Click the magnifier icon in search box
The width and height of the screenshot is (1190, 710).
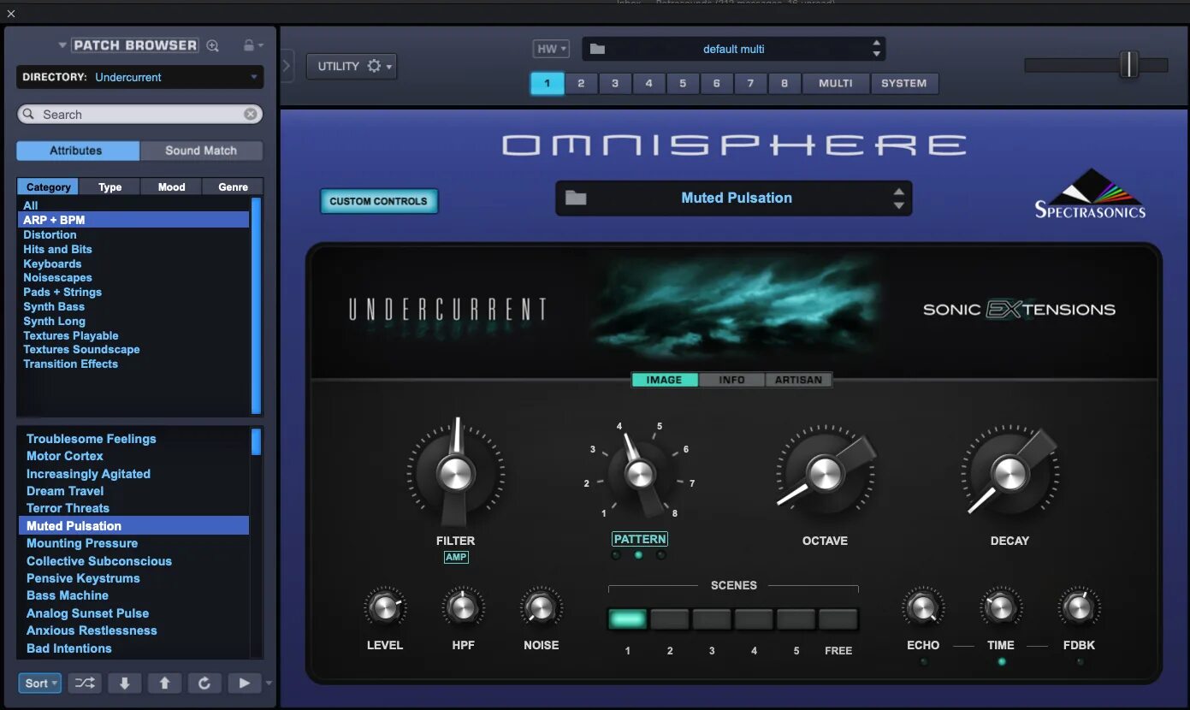pyautogui.click(x=29, y=114)
